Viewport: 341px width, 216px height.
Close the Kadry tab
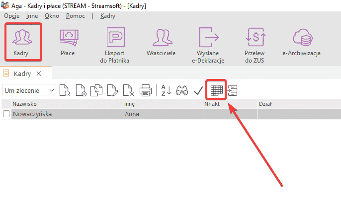tap(39, 73)
